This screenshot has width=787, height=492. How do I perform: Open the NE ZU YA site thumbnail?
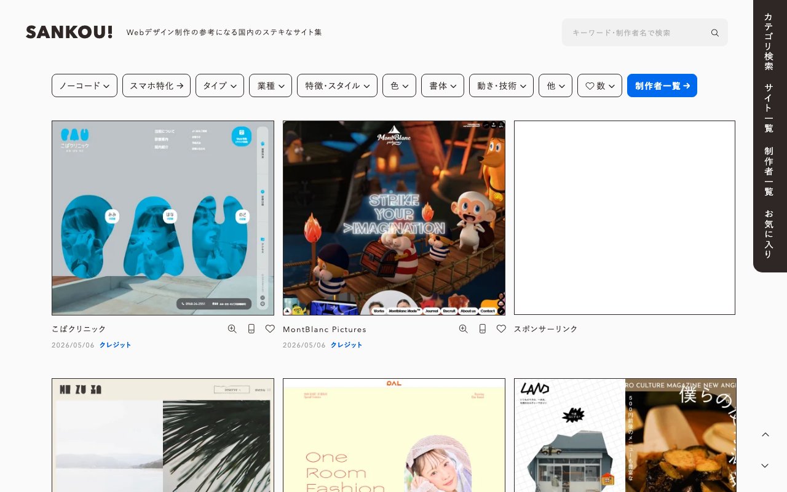point(163,435)
